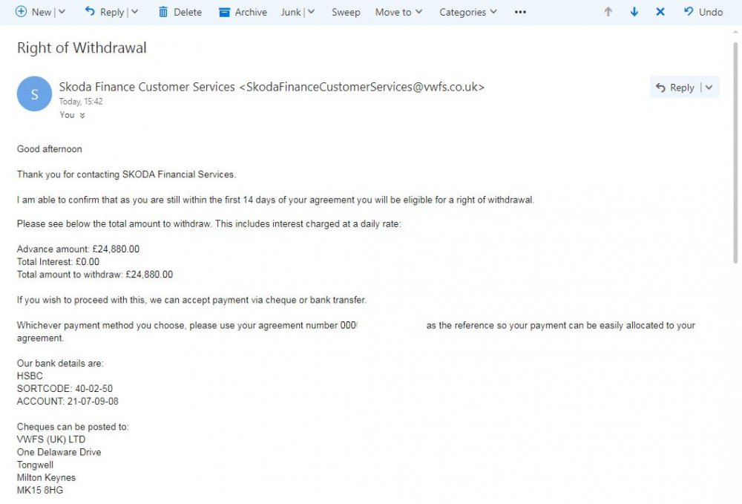Image resolution: width=742 pixels, height=504 pixels.
Task: Go to previous message up arrow
Action: coord(608,12)
